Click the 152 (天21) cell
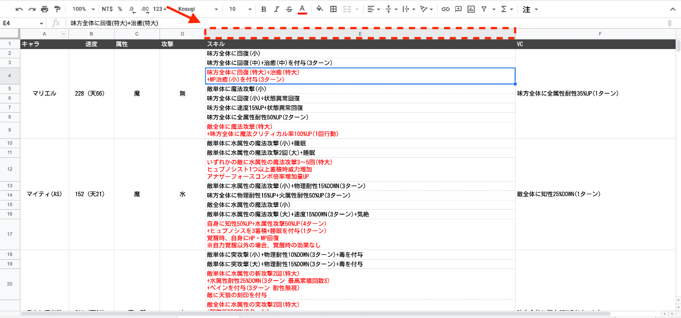The height and width of the screenshot is (318, 681). [91, 194]
